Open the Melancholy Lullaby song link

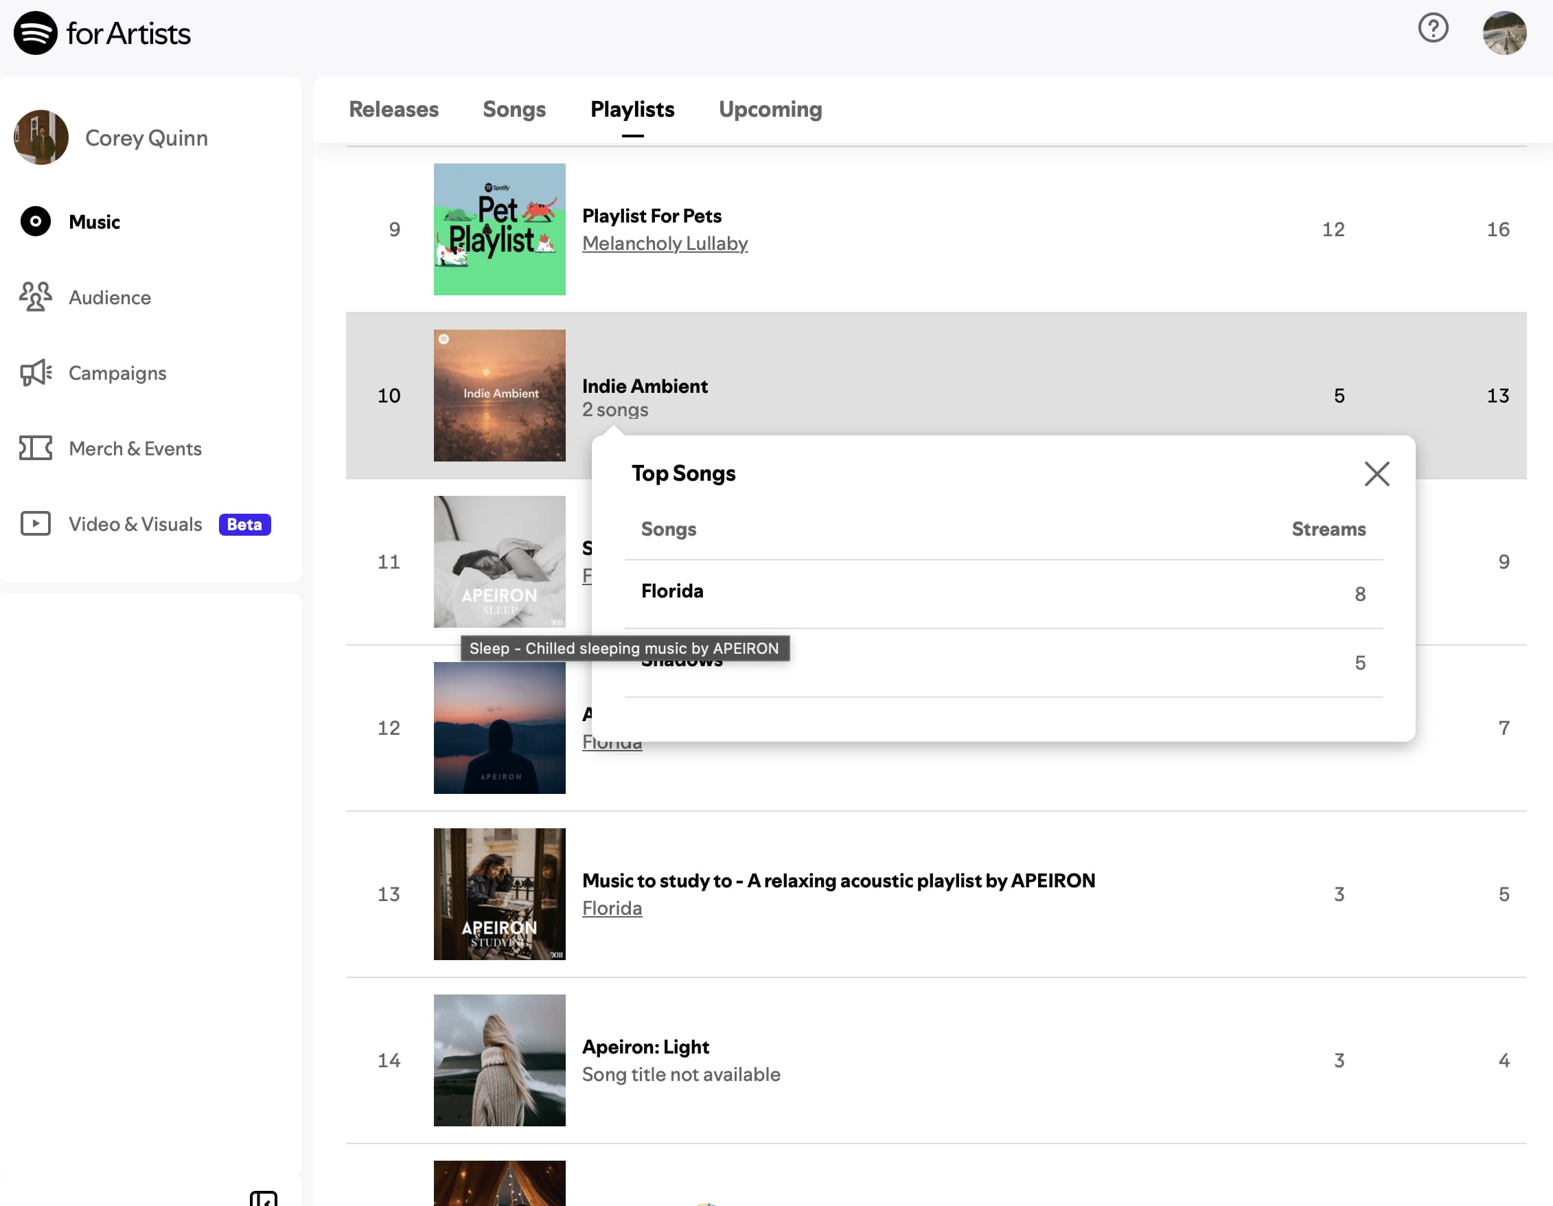(x=664, y=243)
